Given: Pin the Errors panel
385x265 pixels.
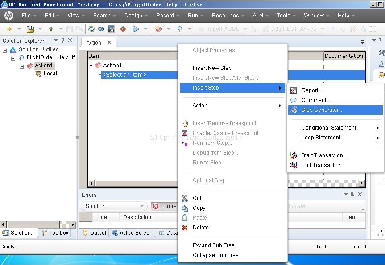Looking at the screenshot, I should click(x=352, y=194).
